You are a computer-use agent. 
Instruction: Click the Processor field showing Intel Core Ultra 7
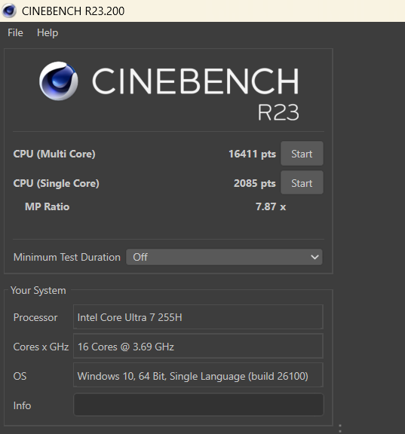(198, 317)
